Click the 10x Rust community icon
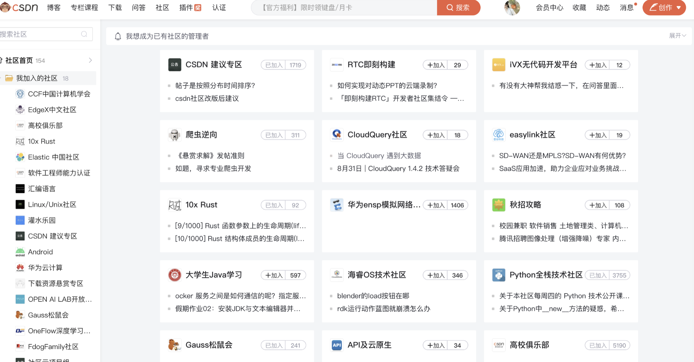This screenshot has height=362, width=694. click(175, 205)
